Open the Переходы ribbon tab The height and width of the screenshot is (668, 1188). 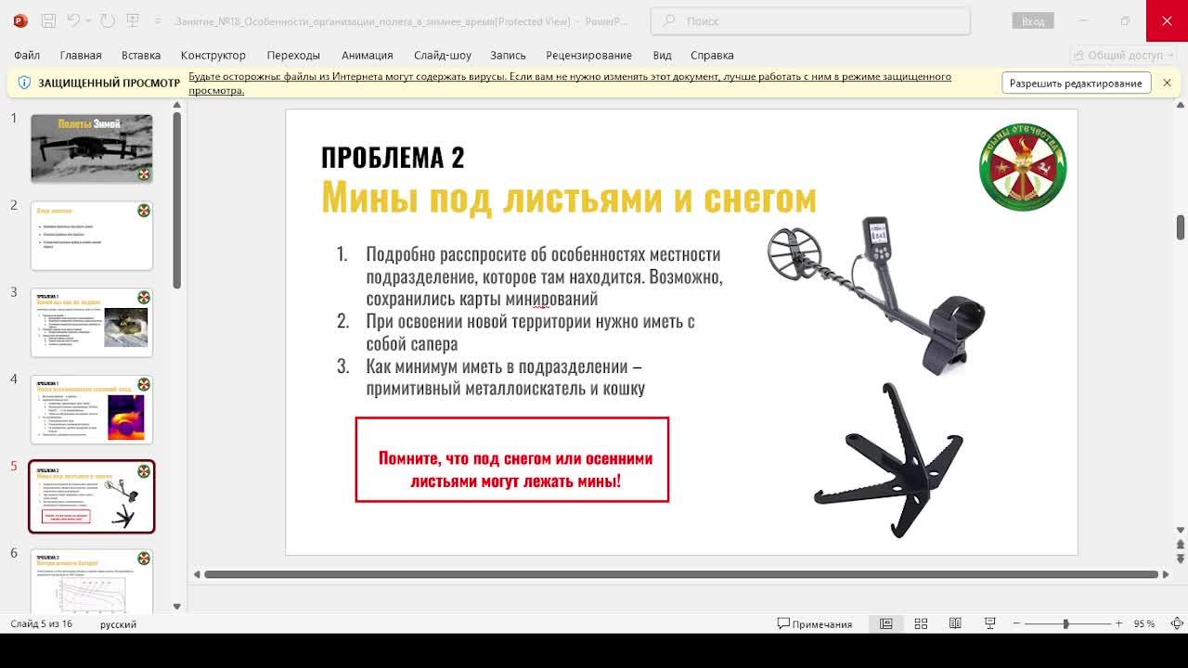pos(293,55)
